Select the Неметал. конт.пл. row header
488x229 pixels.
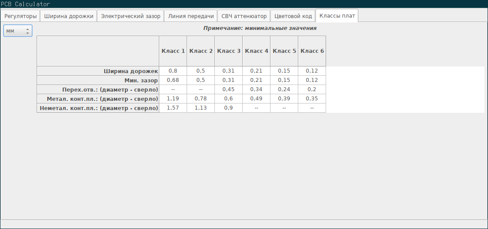tap(98, 108)
